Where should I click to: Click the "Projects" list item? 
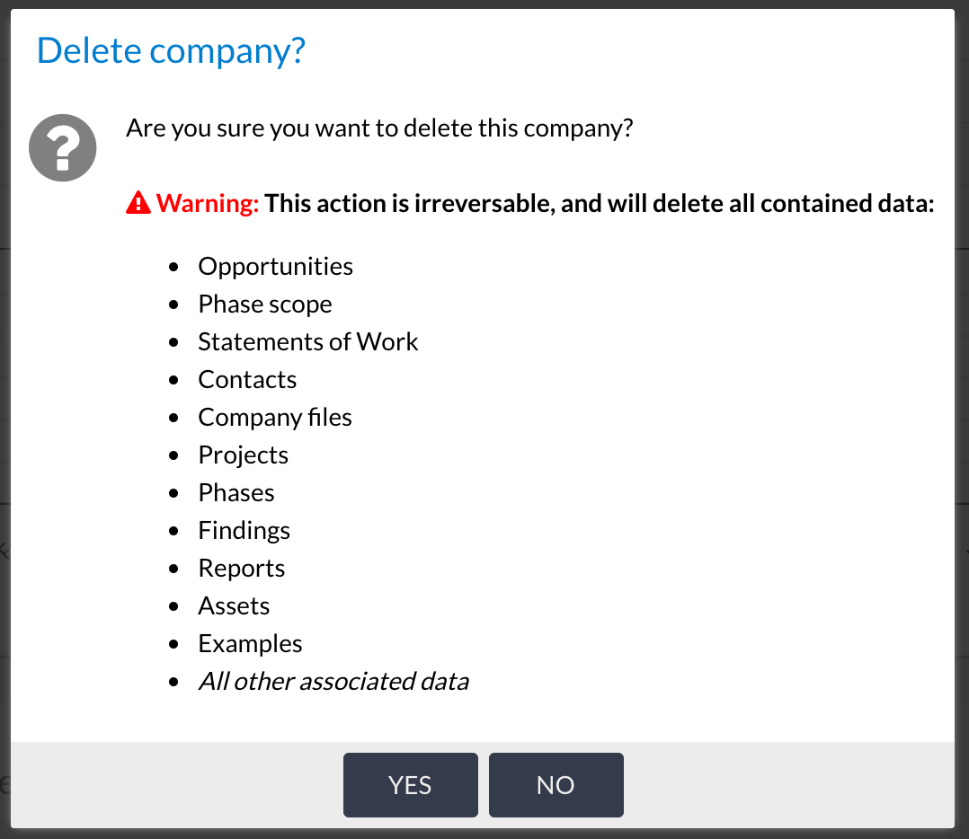coord(244,455)
